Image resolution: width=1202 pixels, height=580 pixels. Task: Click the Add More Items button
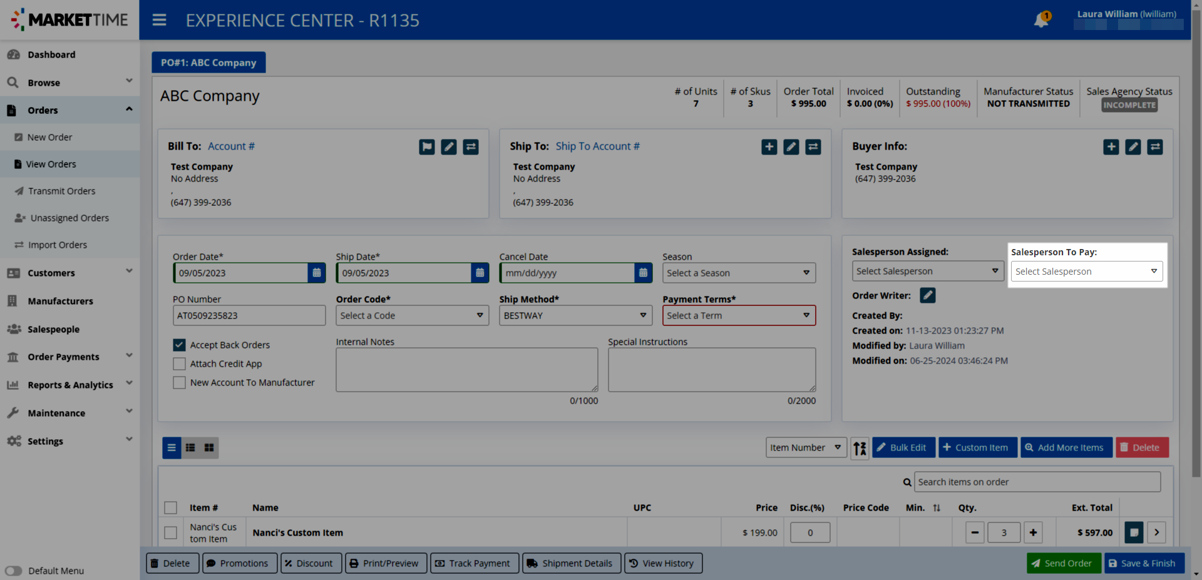pyautogui.click(x=1066, y=448)
